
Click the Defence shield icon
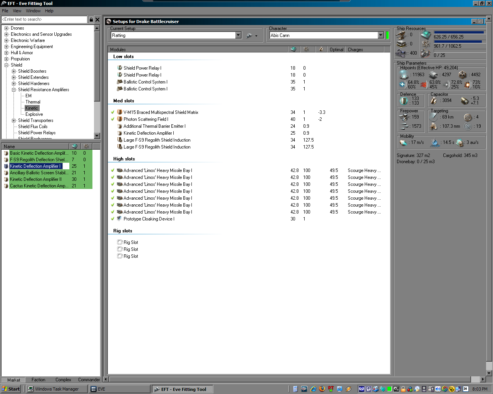coord(404,100)
